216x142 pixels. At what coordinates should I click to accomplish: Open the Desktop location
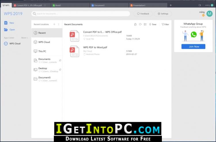(47, 70)
